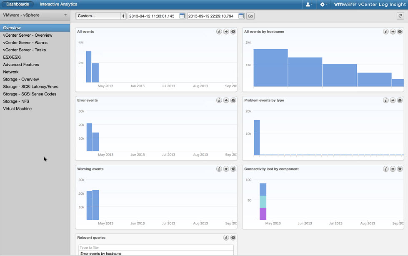Screen dimensions: 408x256
Task: Click first bar in All events by hostname
Action: (270, 68)
